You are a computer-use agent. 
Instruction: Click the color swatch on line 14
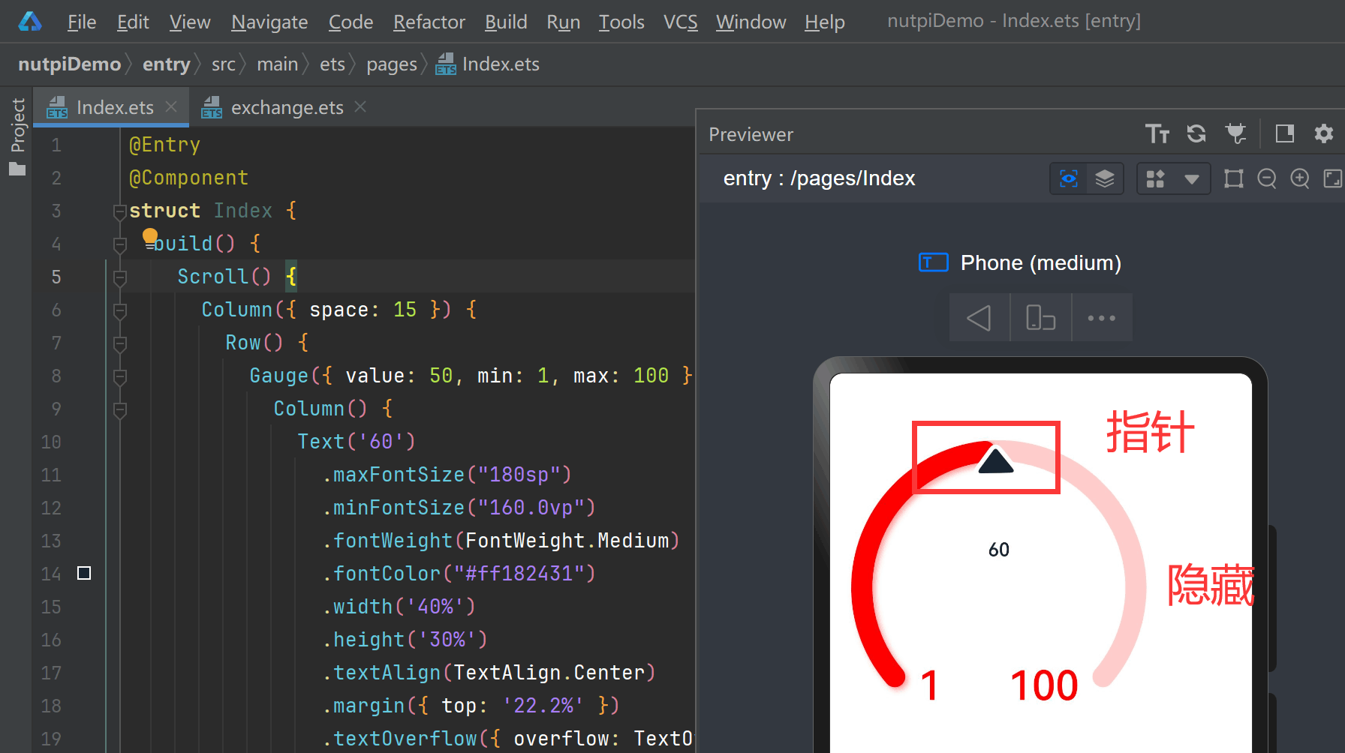[x=84, y=573]
